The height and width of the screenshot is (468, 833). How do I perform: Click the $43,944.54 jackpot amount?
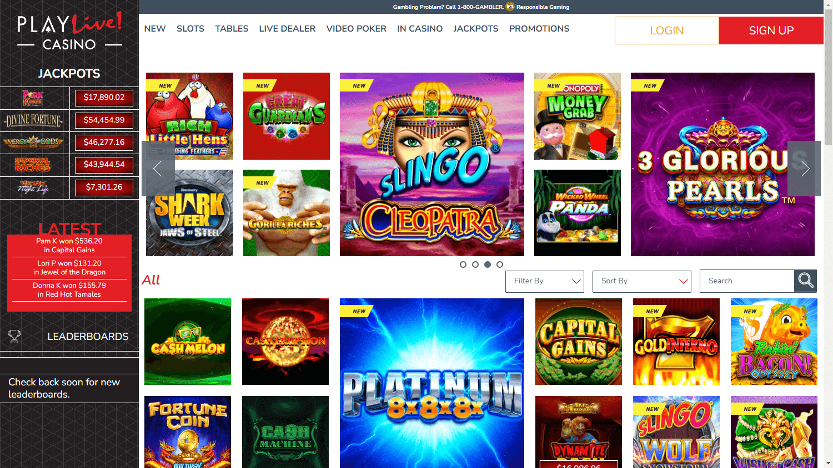pyautogui.click(x=104, y=165)
